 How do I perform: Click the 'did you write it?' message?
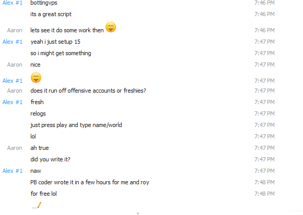[x=50, y=159]
